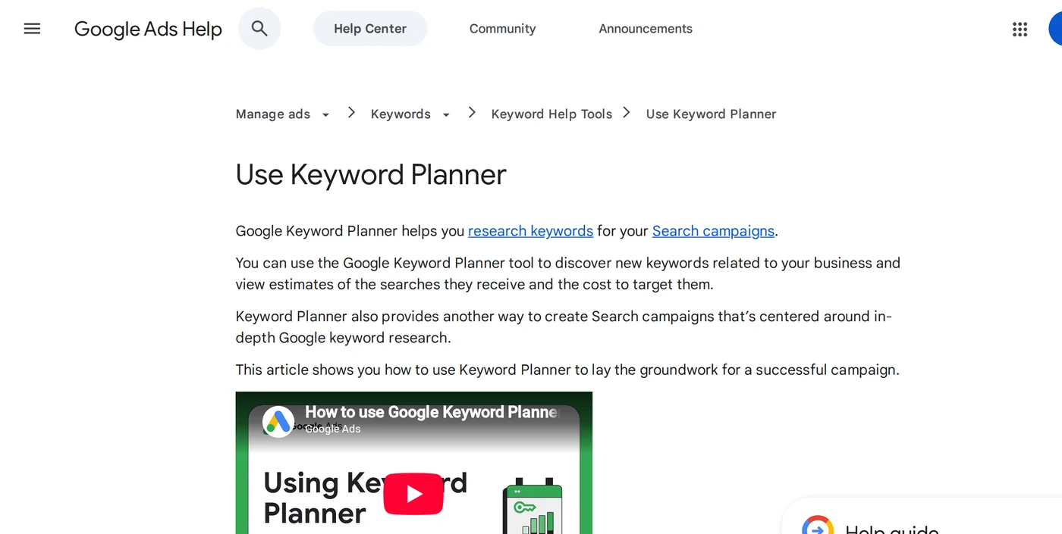This screenshot has height=534, width=1062.
Task: Switch to the Community tab
Action: point(502,29)
